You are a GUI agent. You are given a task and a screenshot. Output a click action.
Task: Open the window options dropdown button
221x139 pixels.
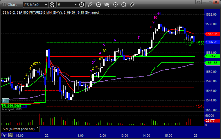[199, 2]
